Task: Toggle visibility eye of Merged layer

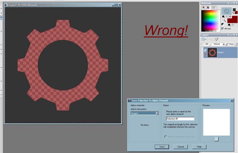Action: [x=205, y=55]
